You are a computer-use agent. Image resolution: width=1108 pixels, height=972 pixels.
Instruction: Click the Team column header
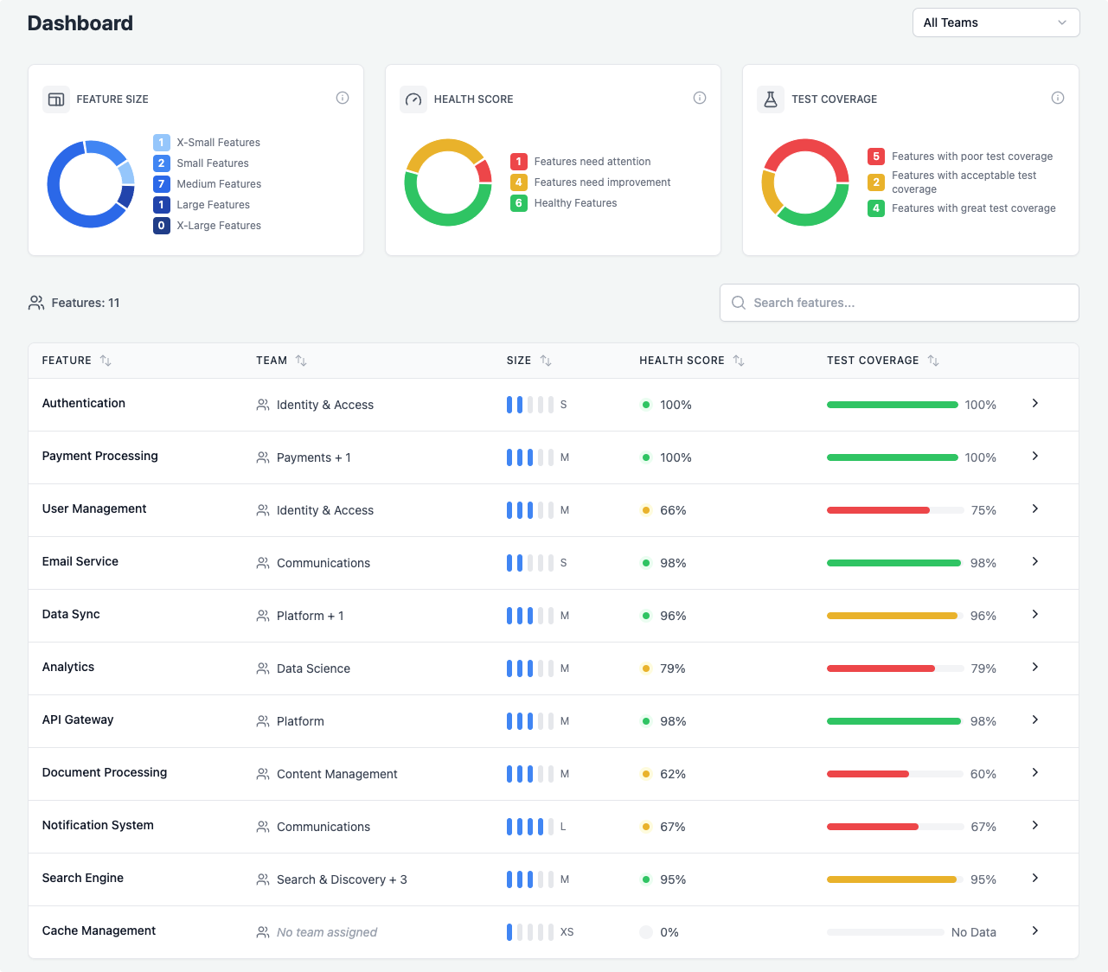click(x=272, y=361)
